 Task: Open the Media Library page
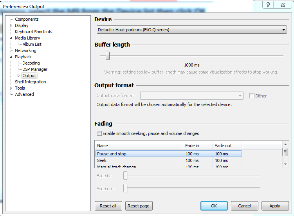click(27, 38)
